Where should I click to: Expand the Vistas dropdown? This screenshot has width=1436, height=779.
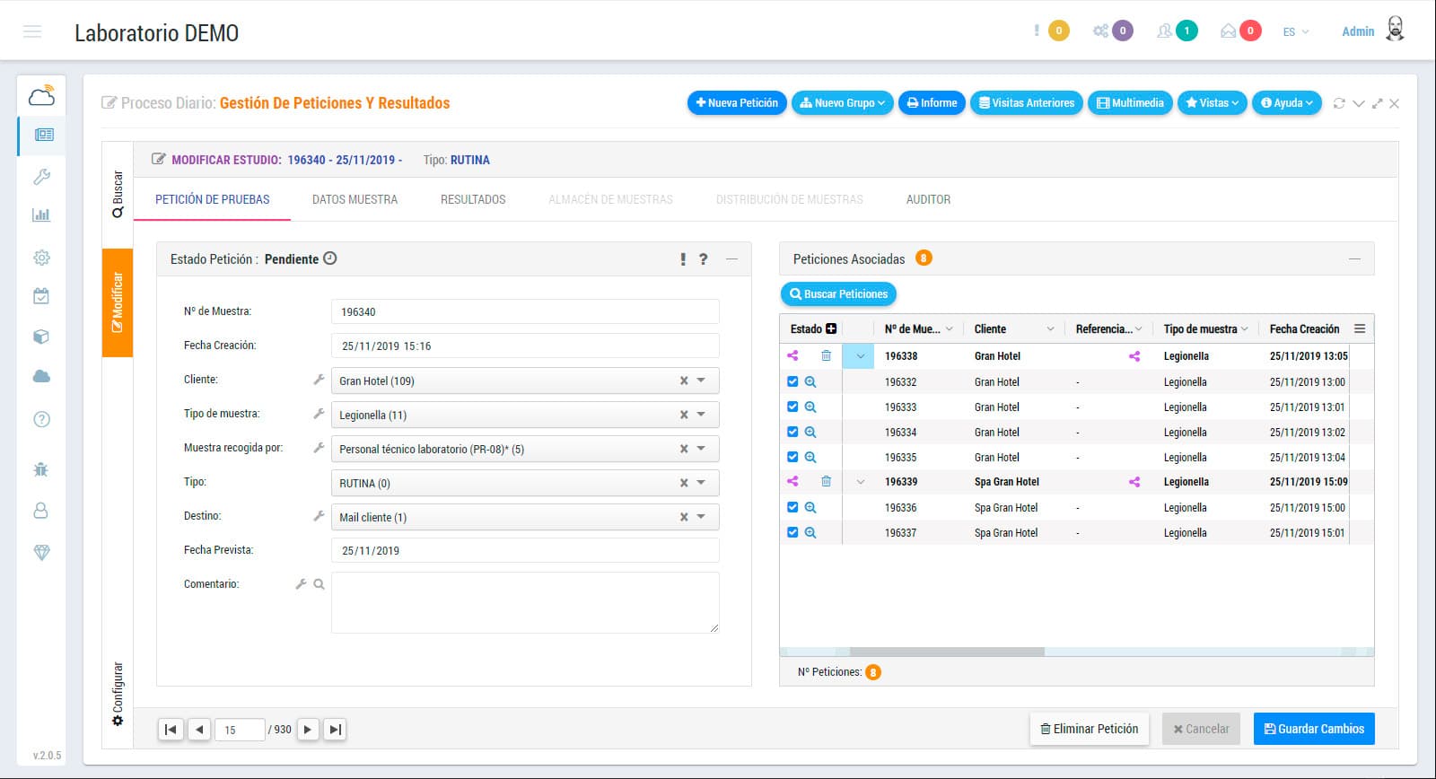(x=1212, y=103)
